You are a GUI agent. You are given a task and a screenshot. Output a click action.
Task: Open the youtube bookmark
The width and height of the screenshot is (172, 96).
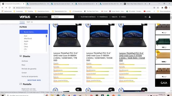(147, 11)
